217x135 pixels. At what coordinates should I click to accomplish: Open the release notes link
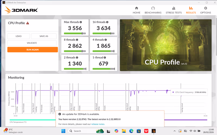(98, 124)
